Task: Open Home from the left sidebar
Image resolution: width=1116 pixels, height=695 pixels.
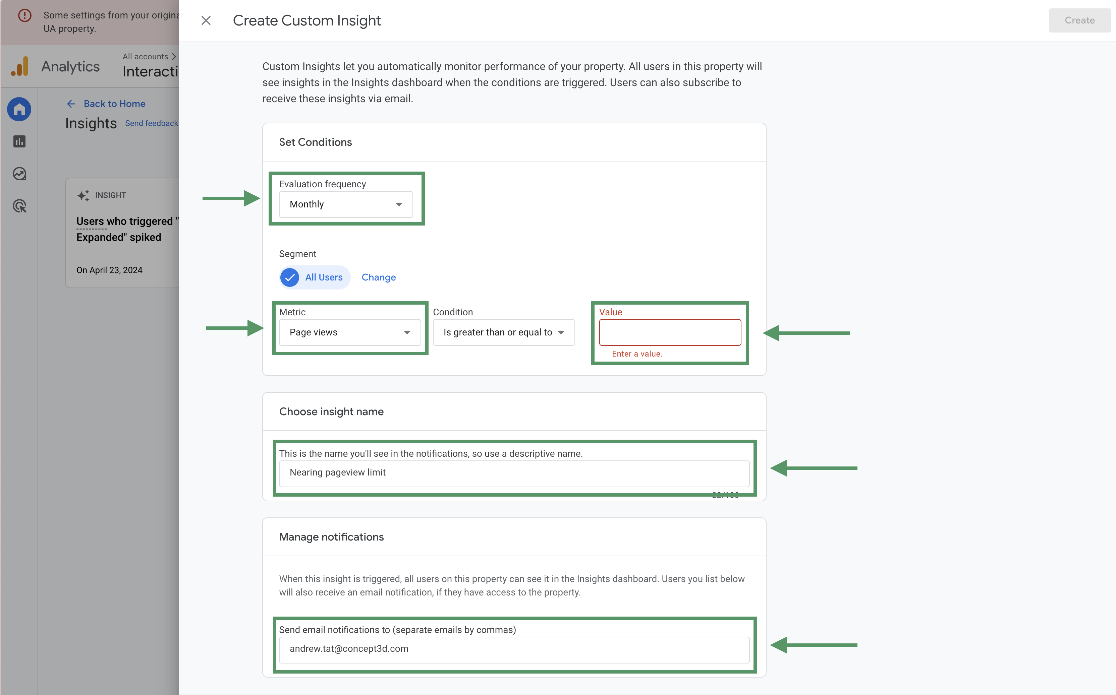Action: click(19, 109)
